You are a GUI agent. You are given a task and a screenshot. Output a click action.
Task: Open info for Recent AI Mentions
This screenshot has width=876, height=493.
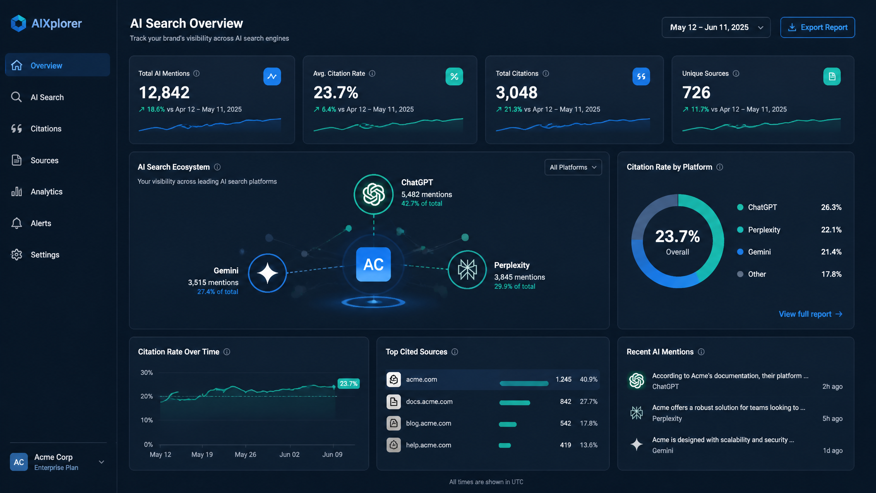(x=701, y=352)
